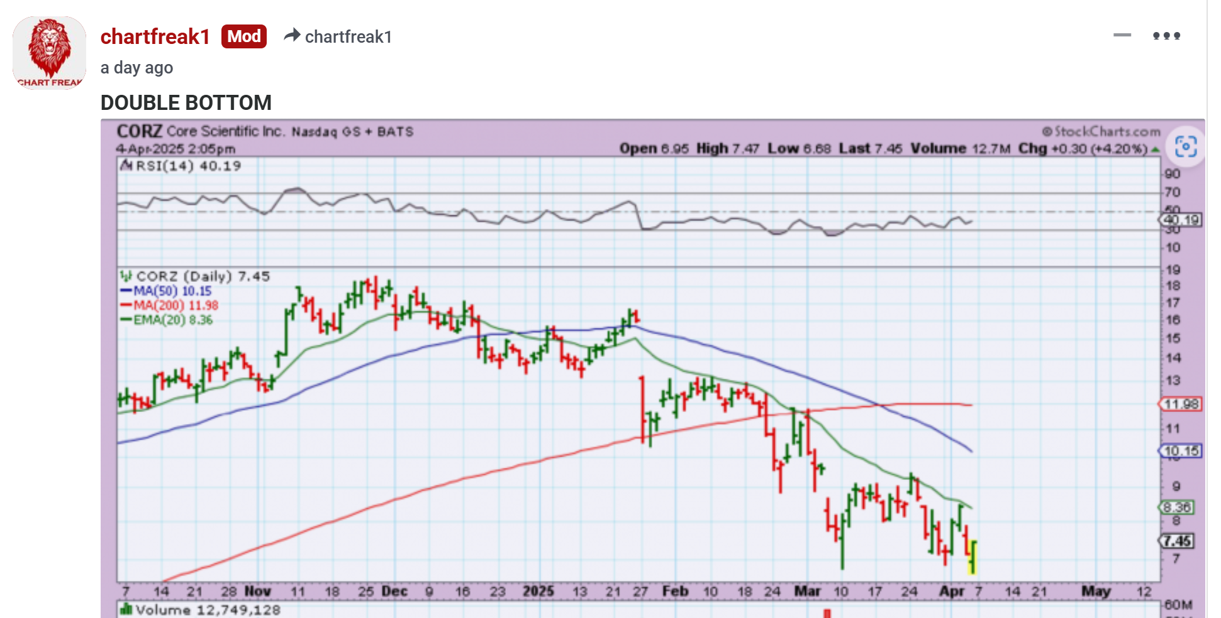The height and width of the screenshot is (618, 1221).
Task: Click the 'Open 6.95' quote value
Action: point(654,149)
